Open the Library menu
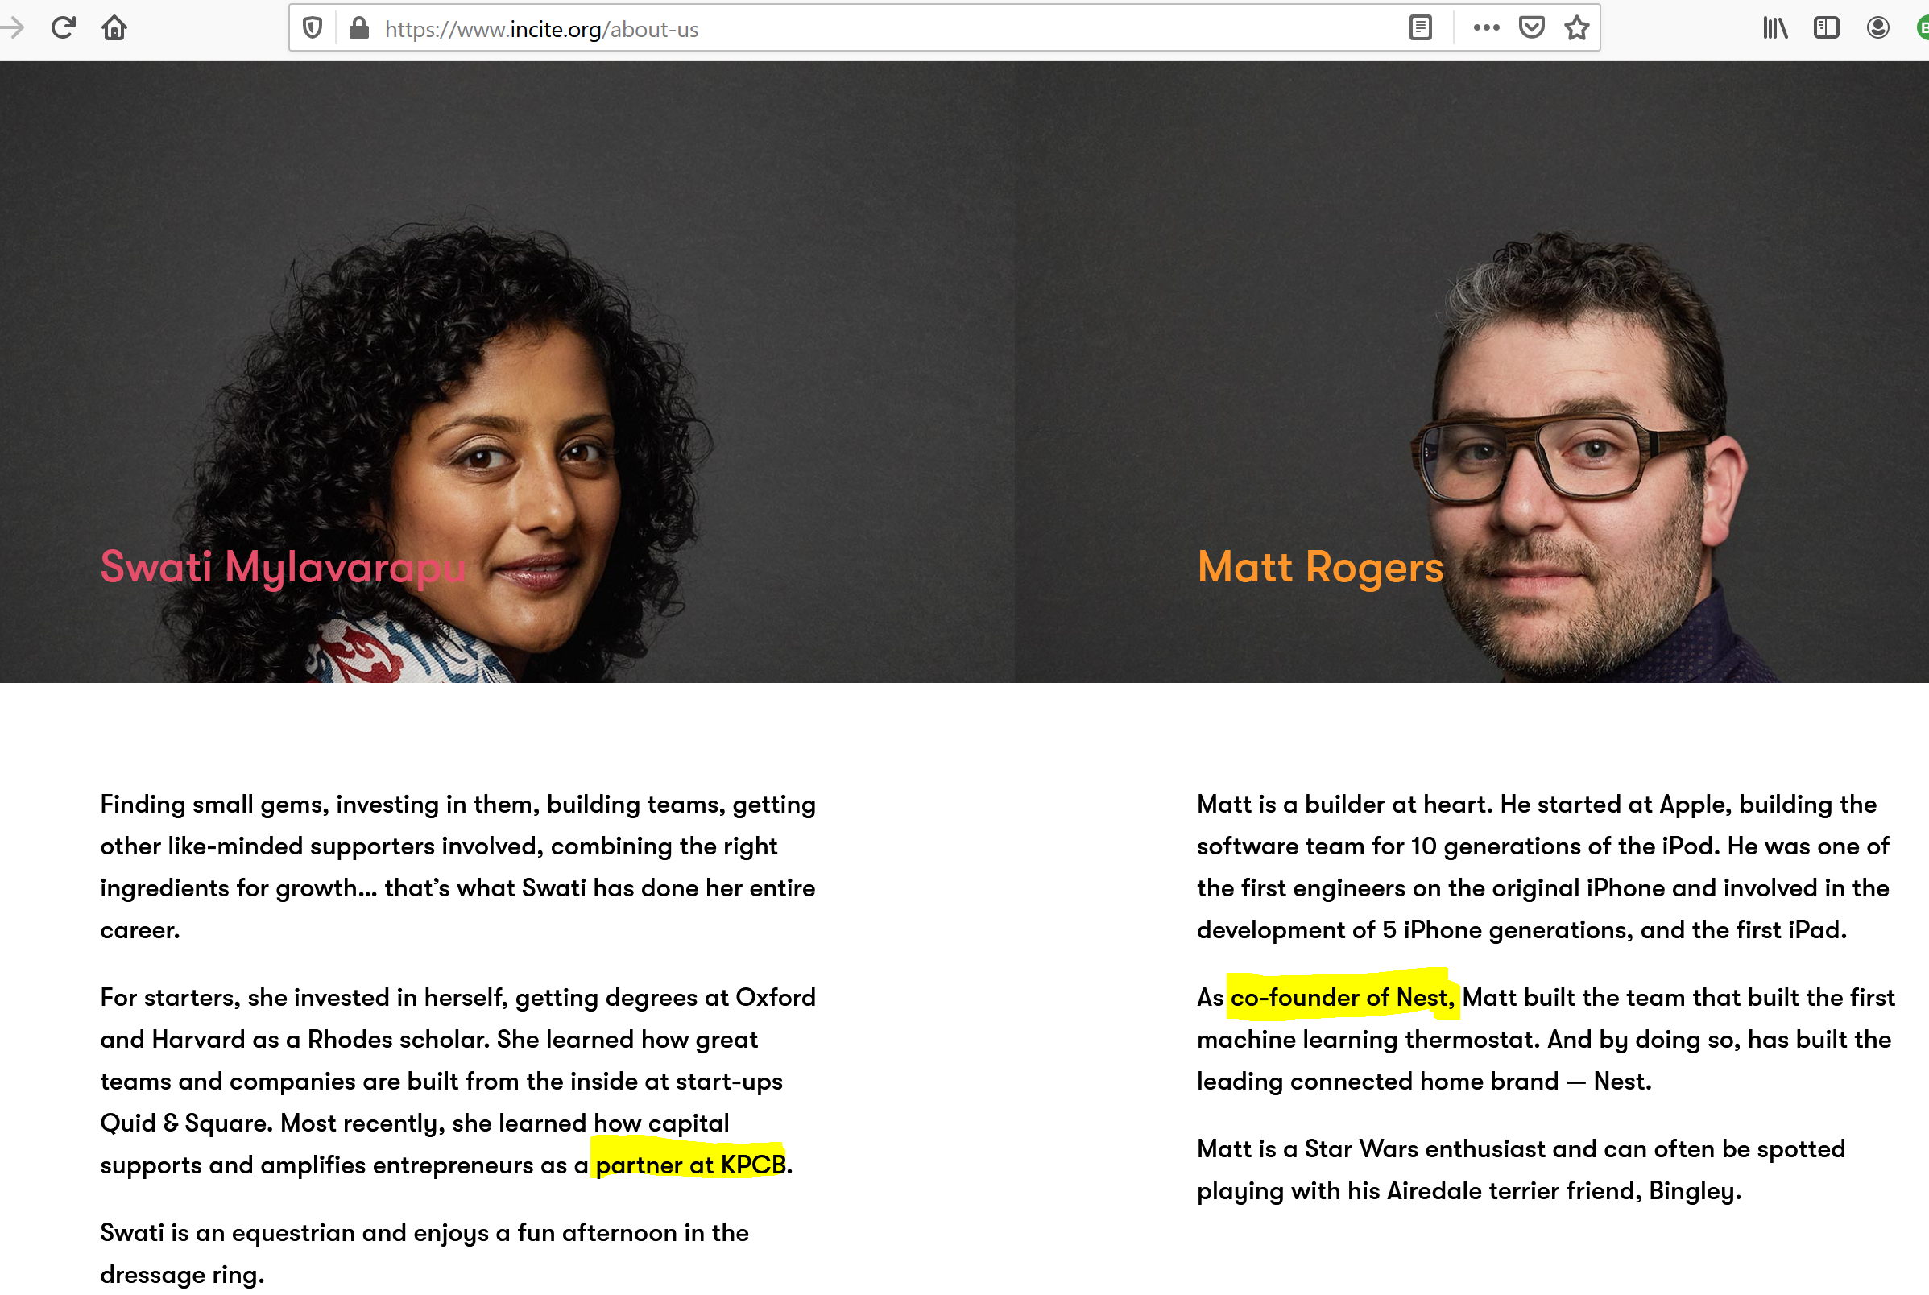The width and height of the screenshot is (1929, 1295). (x=1775, y=28)
